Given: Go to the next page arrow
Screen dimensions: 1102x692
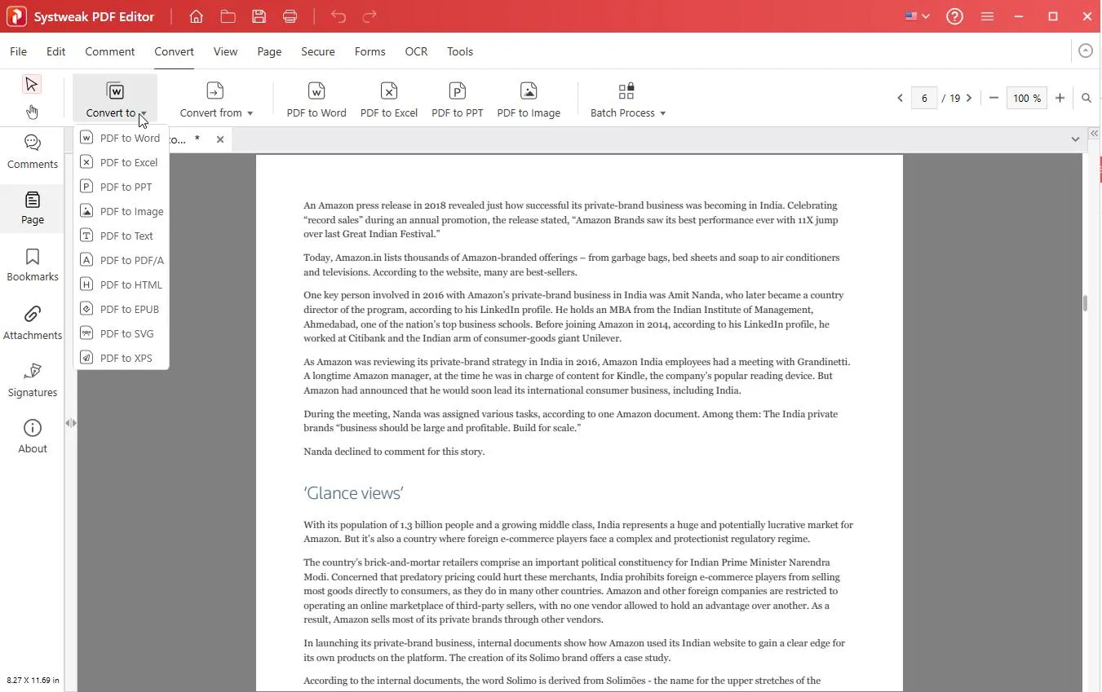Looking at the screenshot, I should click(x=969, y=98).
